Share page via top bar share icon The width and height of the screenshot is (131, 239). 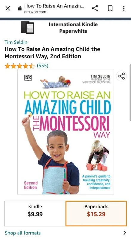coord(95,8)
